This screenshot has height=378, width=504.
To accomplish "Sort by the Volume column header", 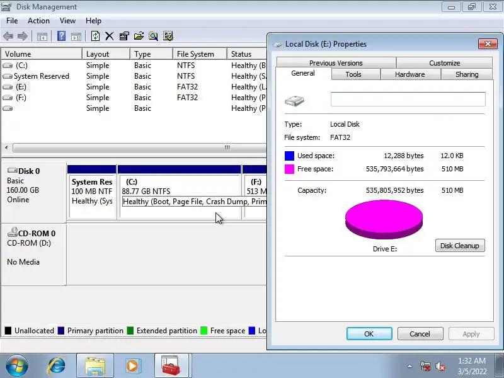I will pos(42,54).
